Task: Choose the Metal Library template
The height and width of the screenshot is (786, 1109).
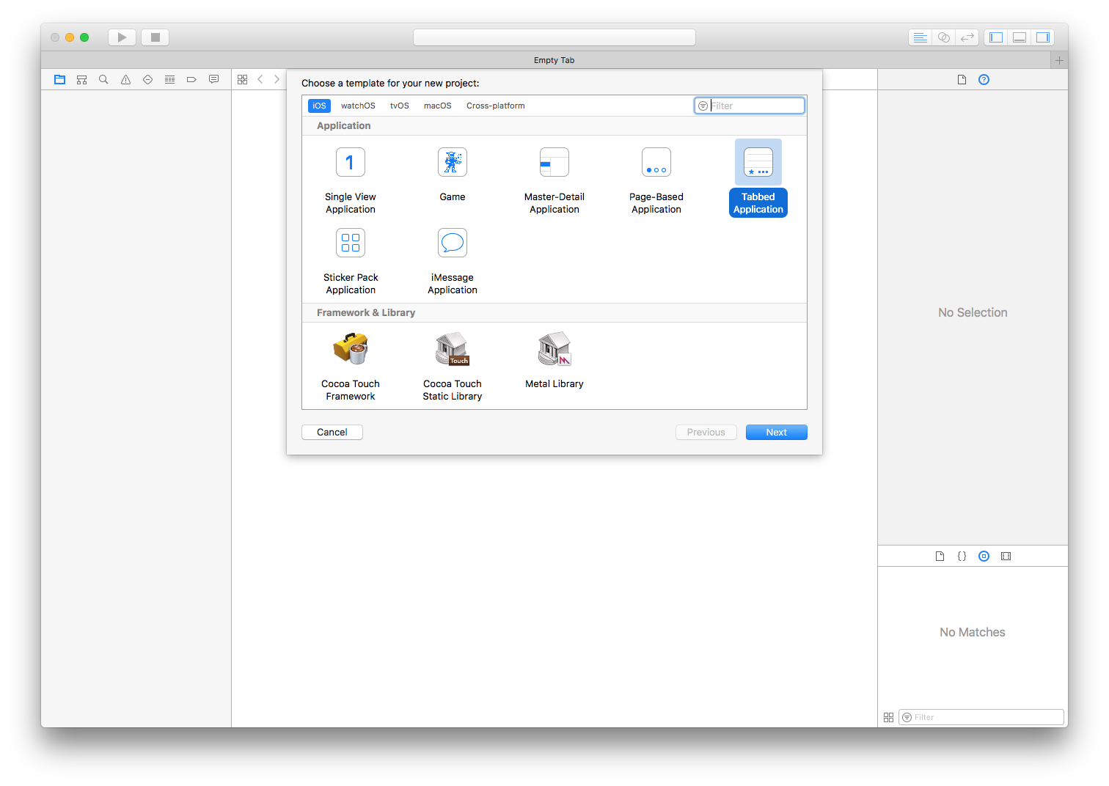Action: click(x=554, y=350)
